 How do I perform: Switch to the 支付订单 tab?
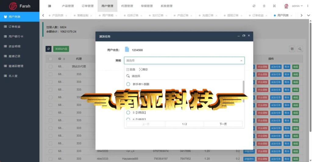pyautogui.click(x=158, y=15)
